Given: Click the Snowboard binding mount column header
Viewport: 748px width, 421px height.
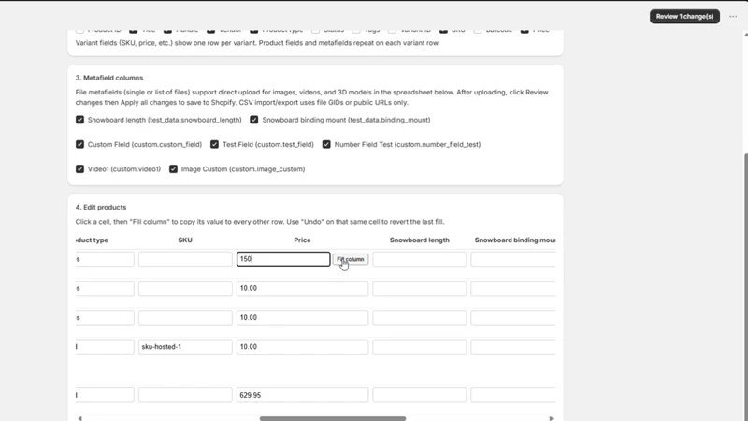Looking at the screenshot, I should tap(515, 240).
